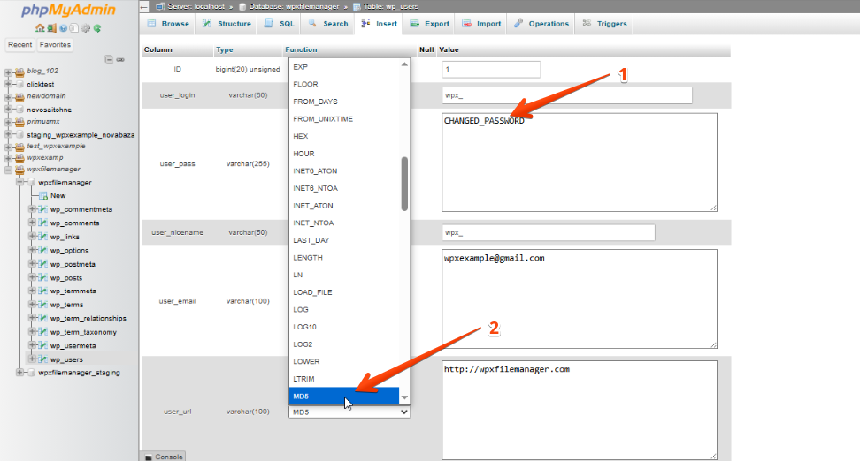Expand the wp_options table node
This screenshot has height=461, width=860.
coord(31,251)
